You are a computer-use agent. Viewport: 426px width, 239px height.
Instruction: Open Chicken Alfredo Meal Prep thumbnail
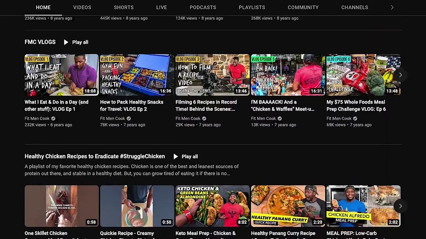(x=363, y=206)
